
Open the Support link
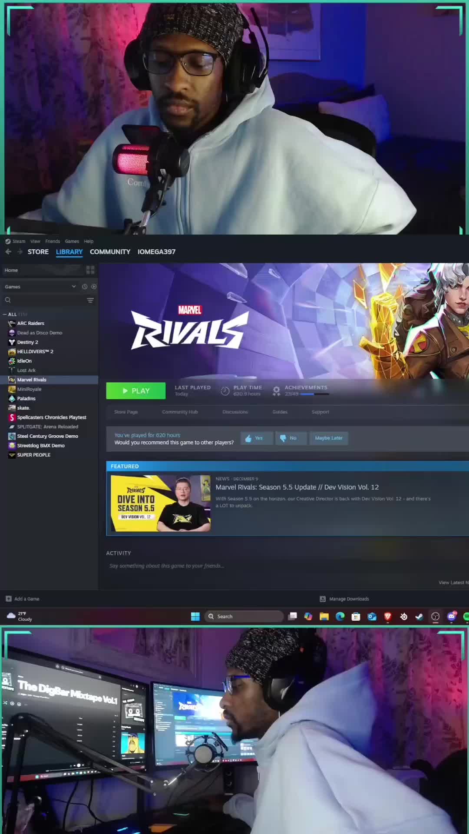[320, 412]
